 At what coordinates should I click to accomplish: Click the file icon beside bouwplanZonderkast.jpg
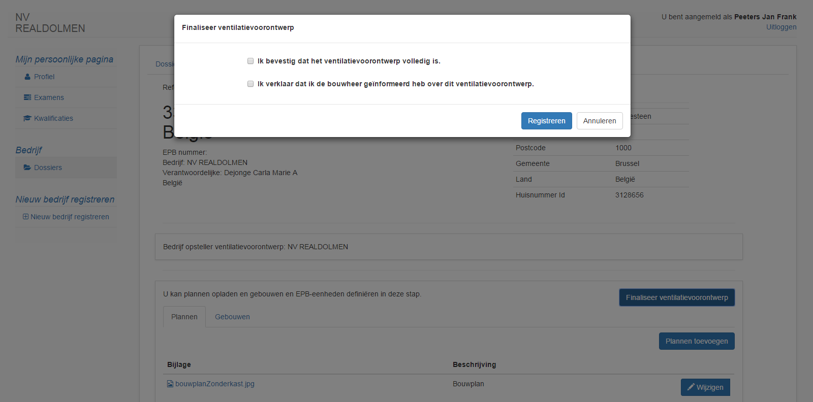pos(170,384)
